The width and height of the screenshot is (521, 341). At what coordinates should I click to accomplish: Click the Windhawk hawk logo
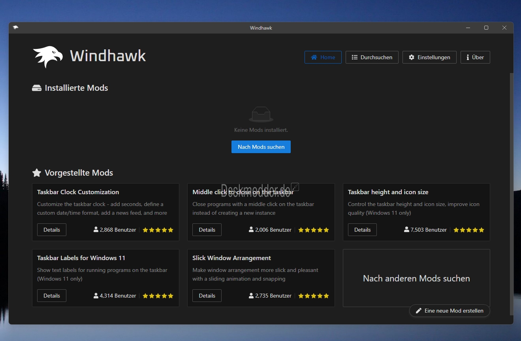48,57
